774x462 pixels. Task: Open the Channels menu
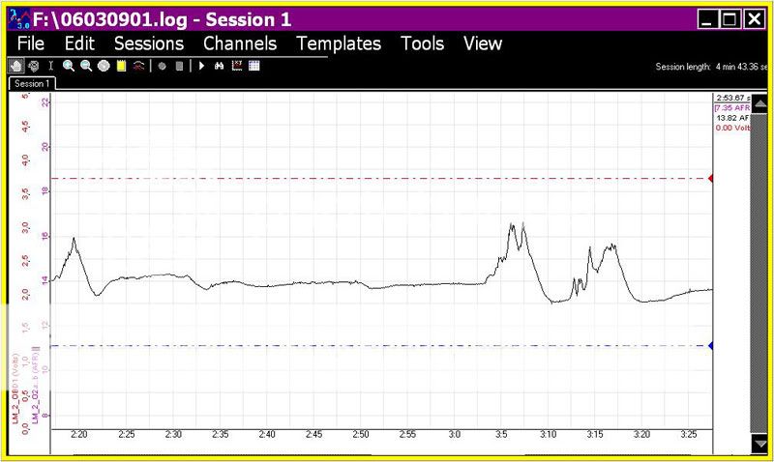coord(239,43)
